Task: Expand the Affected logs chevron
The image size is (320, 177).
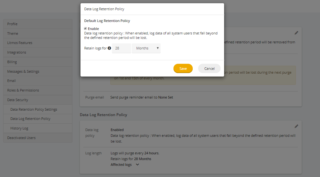Action: click(x=137, y=165)
